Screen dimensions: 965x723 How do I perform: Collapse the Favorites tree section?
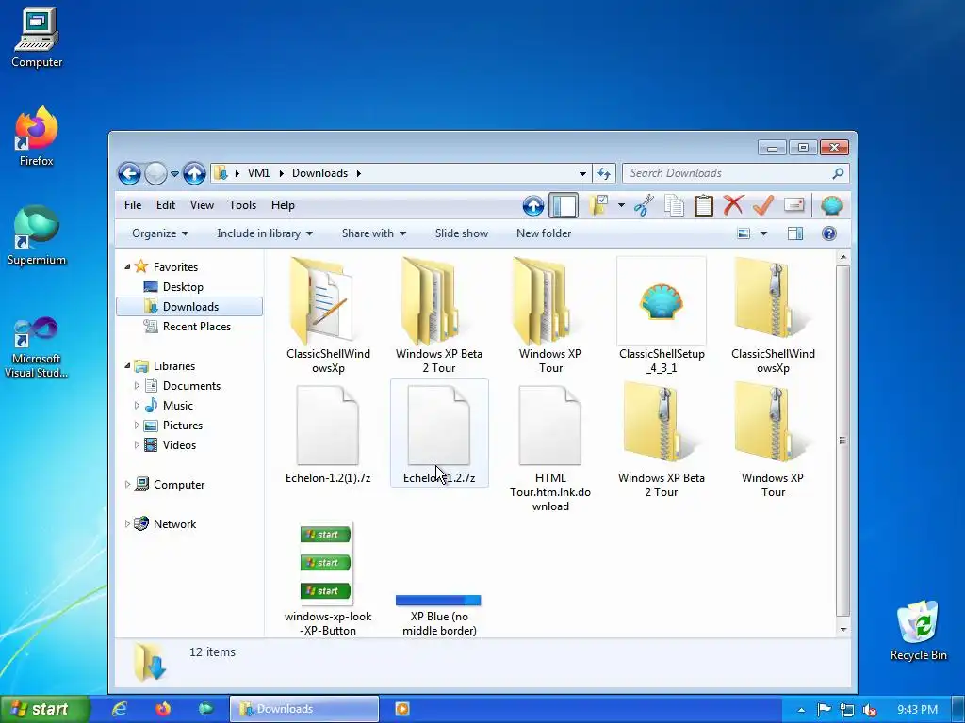click(x=127, y=266)
